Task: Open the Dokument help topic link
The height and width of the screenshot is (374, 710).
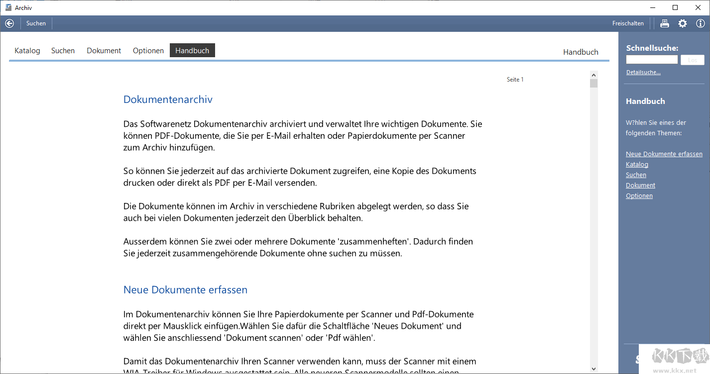Action: click(640, 185)
